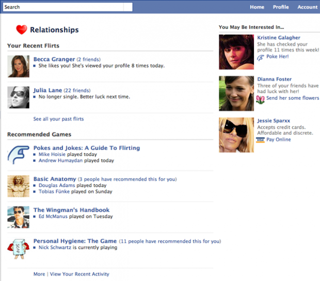This screenshot has width=320, height=281.
Task: Open the Account menu item
Action: coord(308,7)
